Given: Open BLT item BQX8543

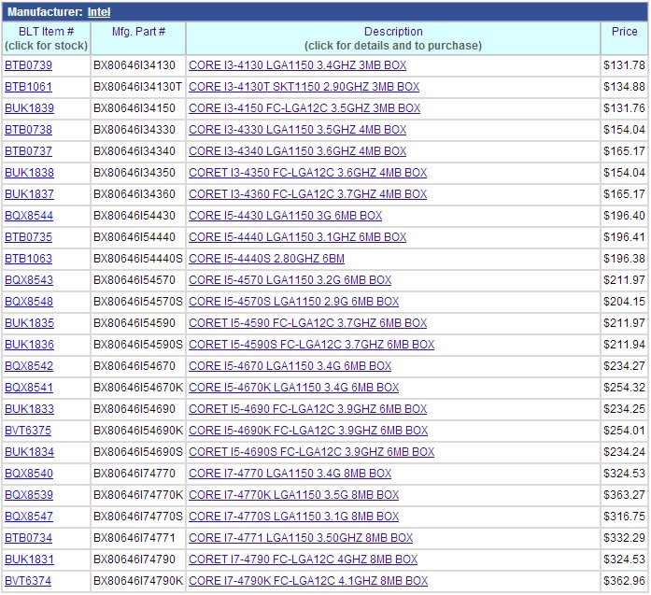Looking at the screenshot, I should [x=29, y=280].
